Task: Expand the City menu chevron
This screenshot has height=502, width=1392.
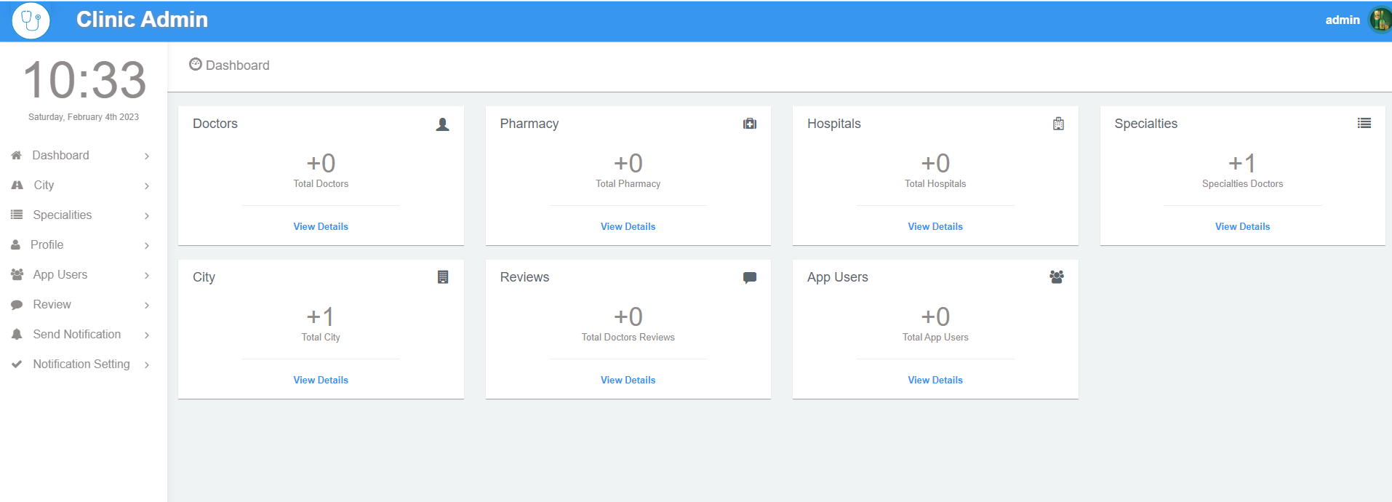Action: point(147,186)
